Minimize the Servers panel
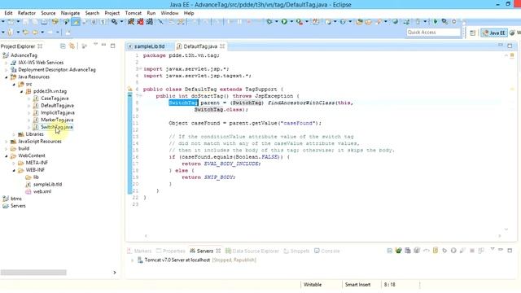Viewport: 521px width, 293px height. [501, 250]
